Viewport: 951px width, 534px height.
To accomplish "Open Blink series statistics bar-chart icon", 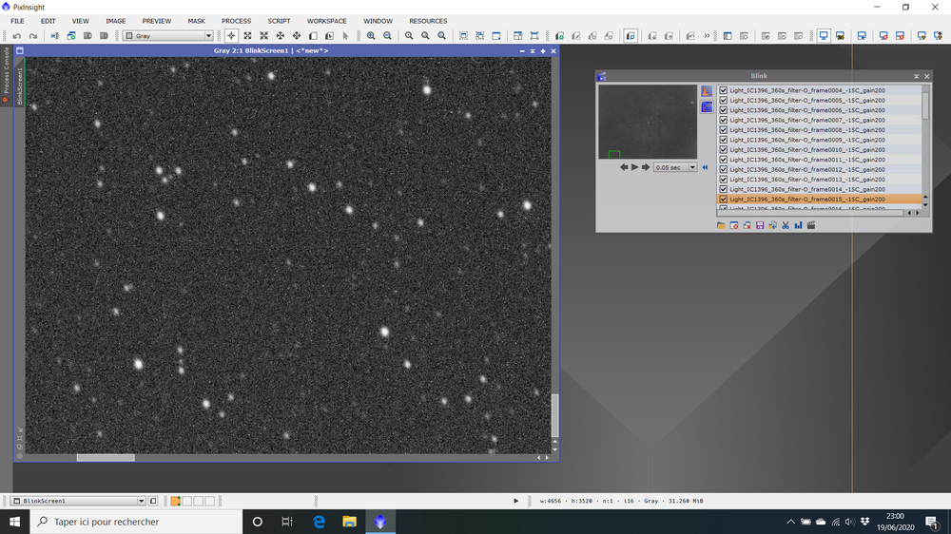I will (798, 225).
